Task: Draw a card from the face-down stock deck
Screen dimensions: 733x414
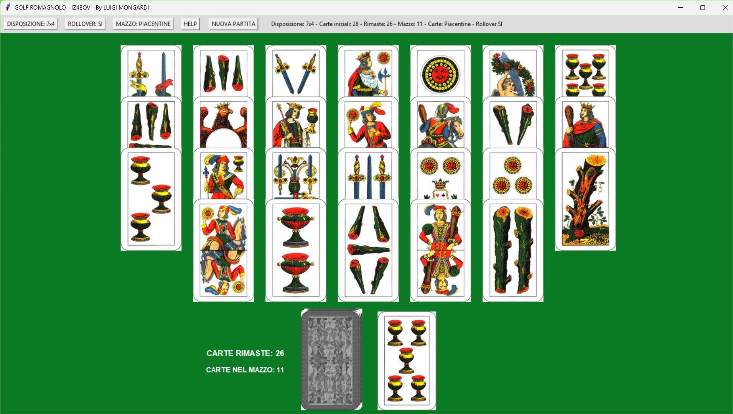Action: tap(331, 360)
